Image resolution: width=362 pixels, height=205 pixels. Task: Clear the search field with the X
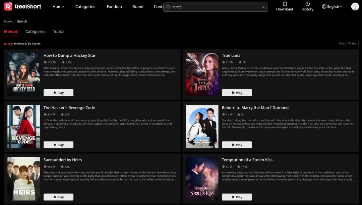pos(263,7)
